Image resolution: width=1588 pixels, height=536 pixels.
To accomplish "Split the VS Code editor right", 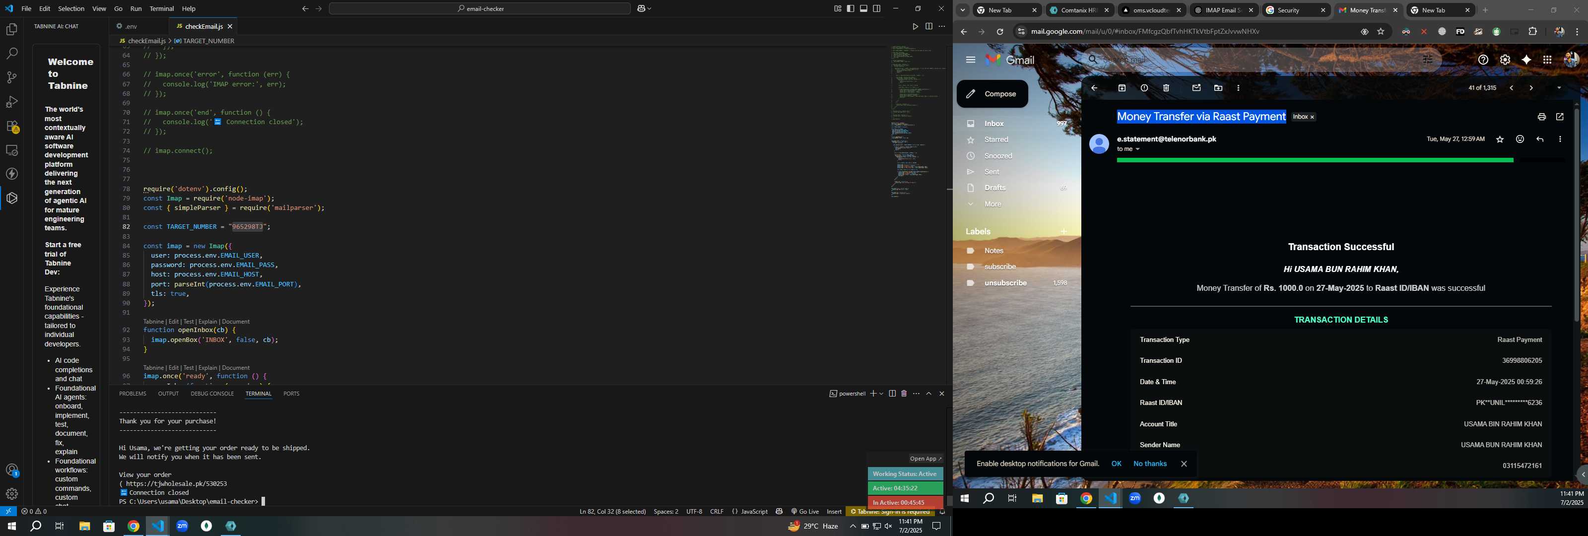I will [x=928, y=26].
